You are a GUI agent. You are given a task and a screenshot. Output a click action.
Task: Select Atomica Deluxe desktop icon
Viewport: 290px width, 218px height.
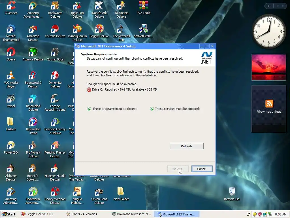point(33,54)
